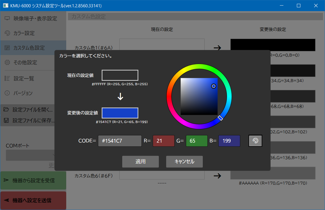Click the saturation square selector dot

[x=214, y=86]
